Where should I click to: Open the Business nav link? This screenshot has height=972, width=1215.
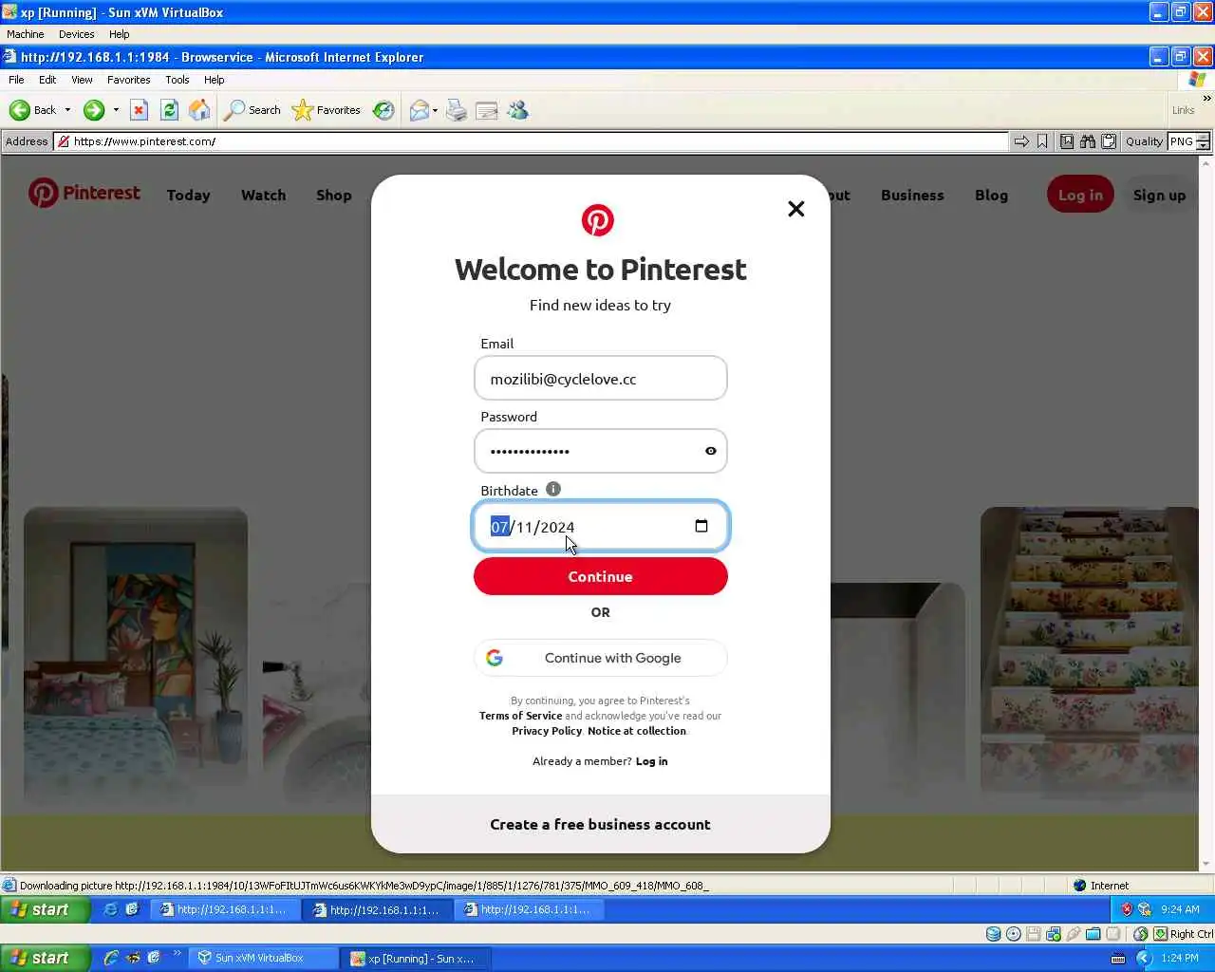912,195
